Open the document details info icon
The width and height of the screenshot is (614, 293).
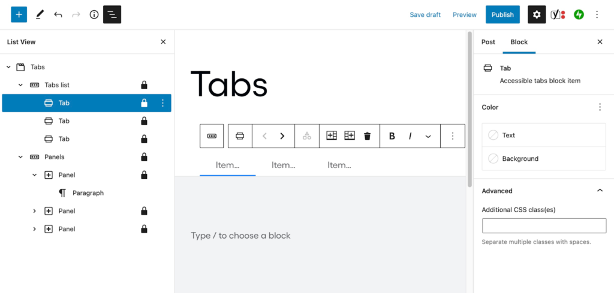coord(94,15)
